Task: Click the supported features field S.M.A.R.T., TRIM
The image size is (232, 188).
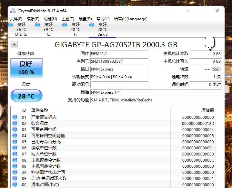Action: coord(156,100)
